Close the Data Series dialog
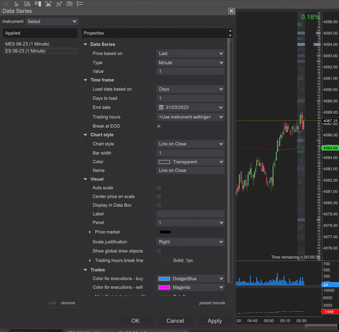Image resolution: width=339 pixels, height=332 pixels. click(x=231, y=11)
